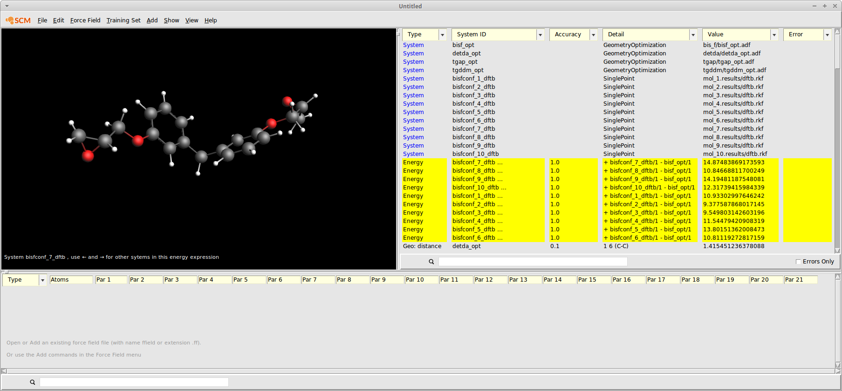The height and width of the screenshot is (391, 842).
Task: Click the System link for bisfconf_1_dftb
Action: 413,79
